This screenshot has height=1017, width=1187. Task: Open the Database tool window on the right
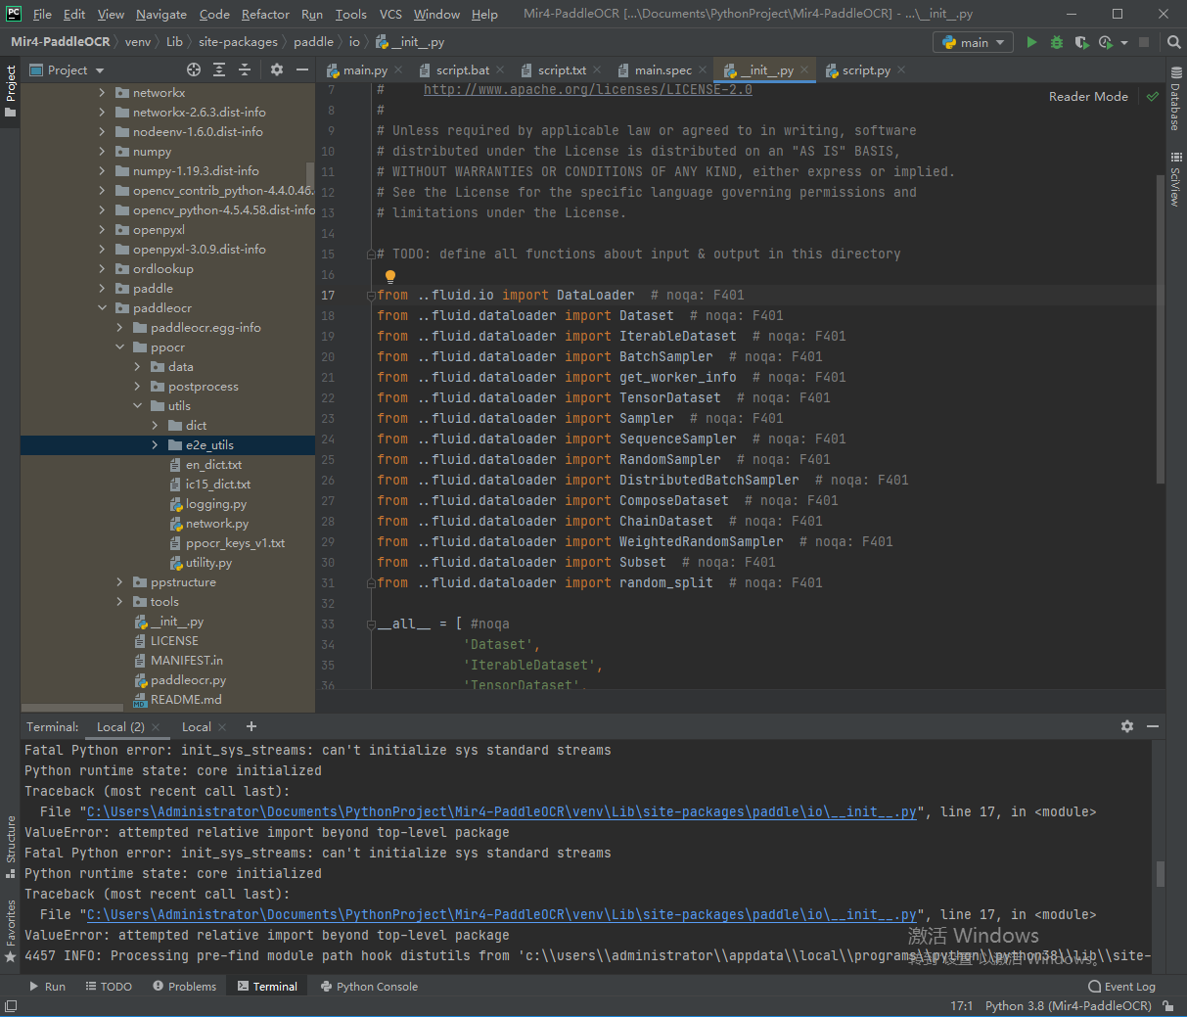[1176, 103]
